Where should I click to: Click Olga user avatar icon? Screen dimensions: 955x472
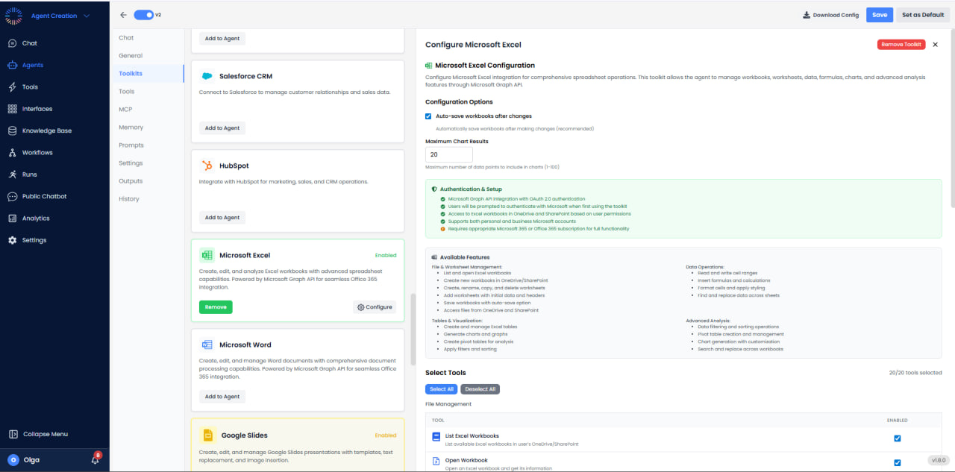pyautogui.click(x=13, y=460)
